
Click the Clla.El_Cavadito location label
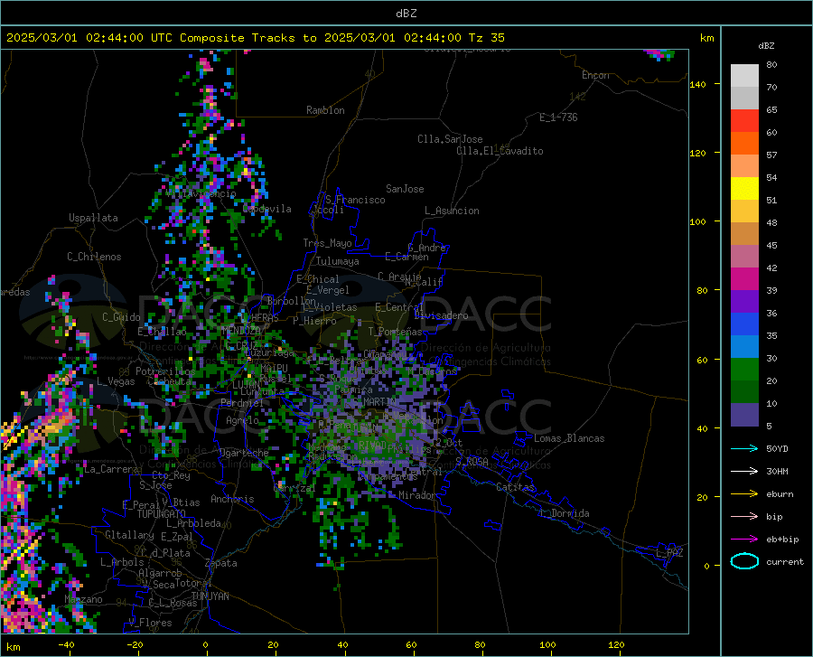tap(500, 151)
